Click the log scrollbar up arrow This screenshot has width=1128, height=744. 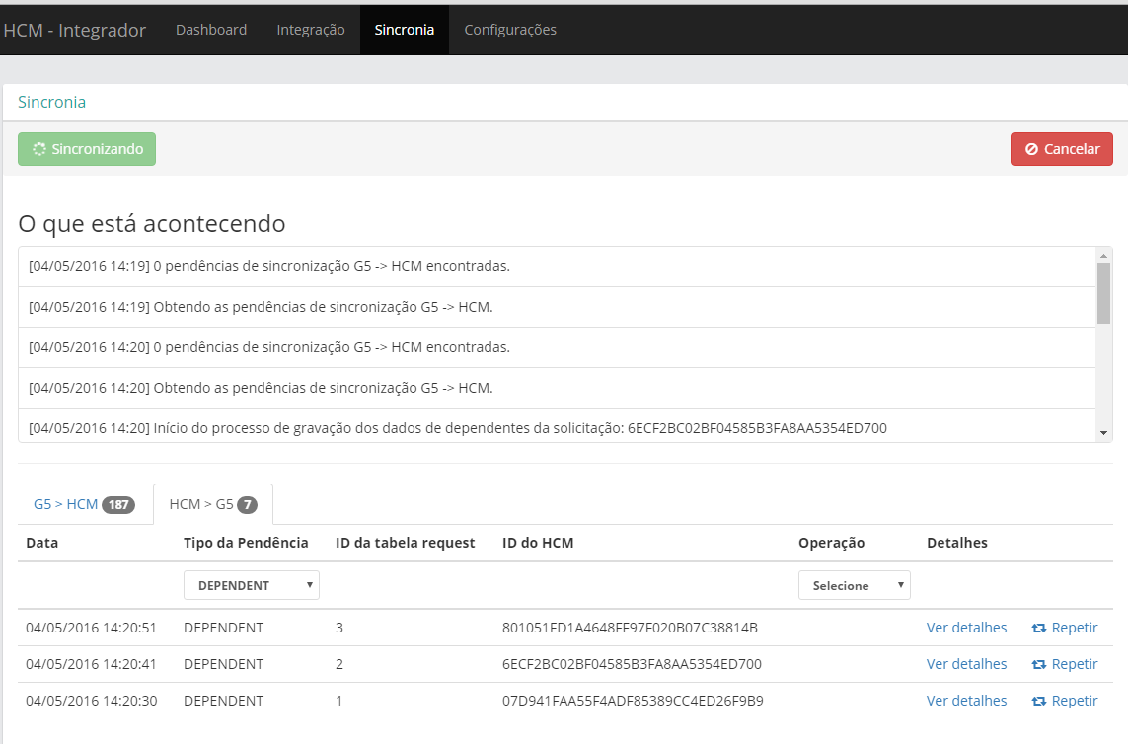(x=1103, y=256)
